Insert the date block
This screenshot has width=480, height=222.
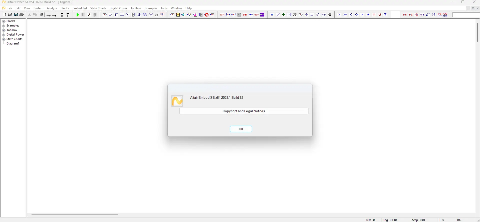click(x=257, y=15)
